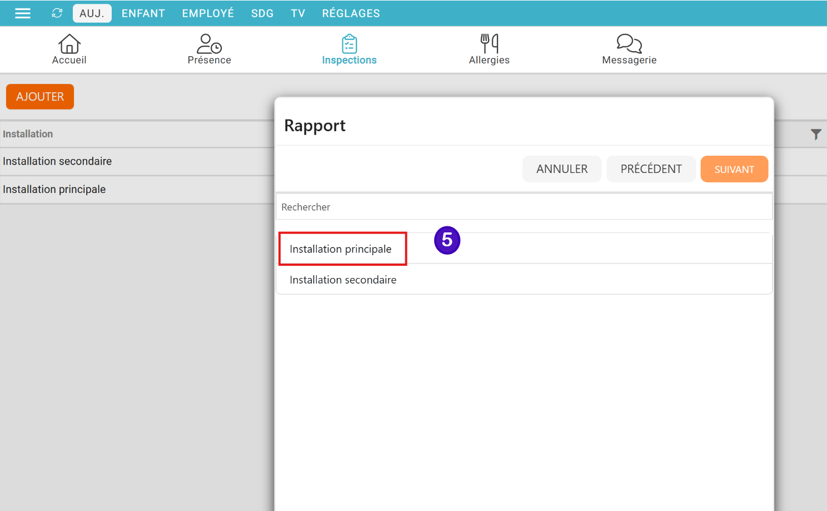
Task: Open the hamburger menu
Action: tap(23, 13)
